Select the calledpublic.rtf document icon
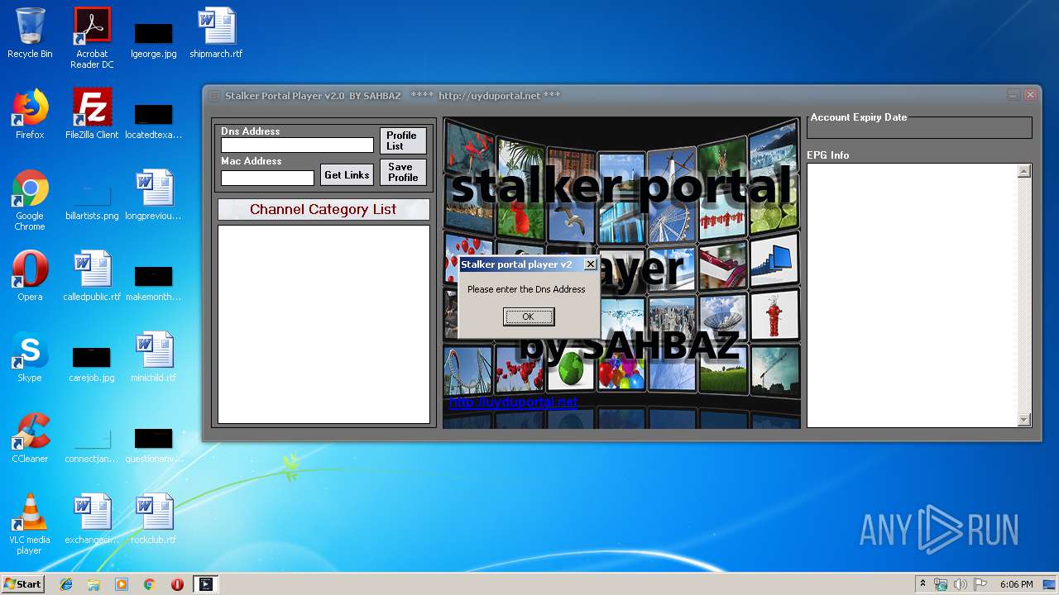The width and height of the screenshot is (1059, 595). [x=92, y=276]
